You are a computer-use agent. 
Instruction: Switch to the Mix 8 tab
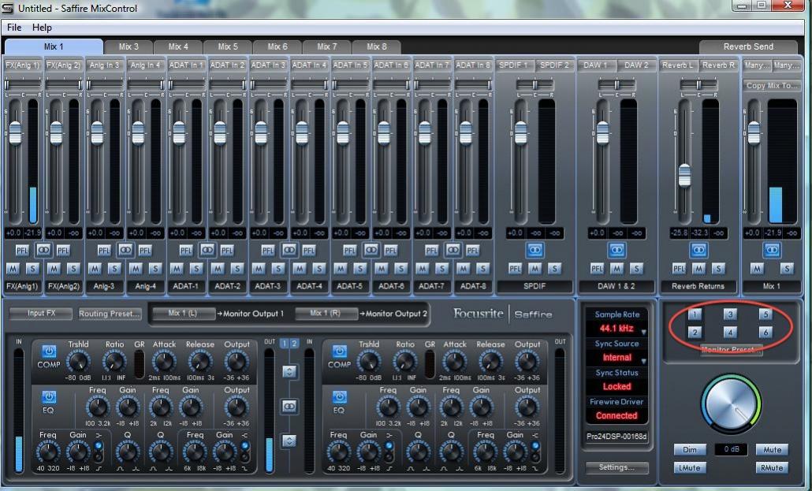point(377,46)
